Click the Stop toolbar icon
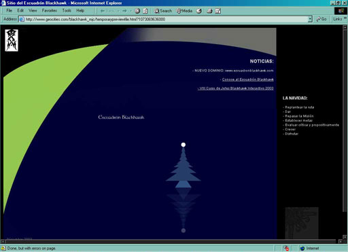 (x=137, y=11)
